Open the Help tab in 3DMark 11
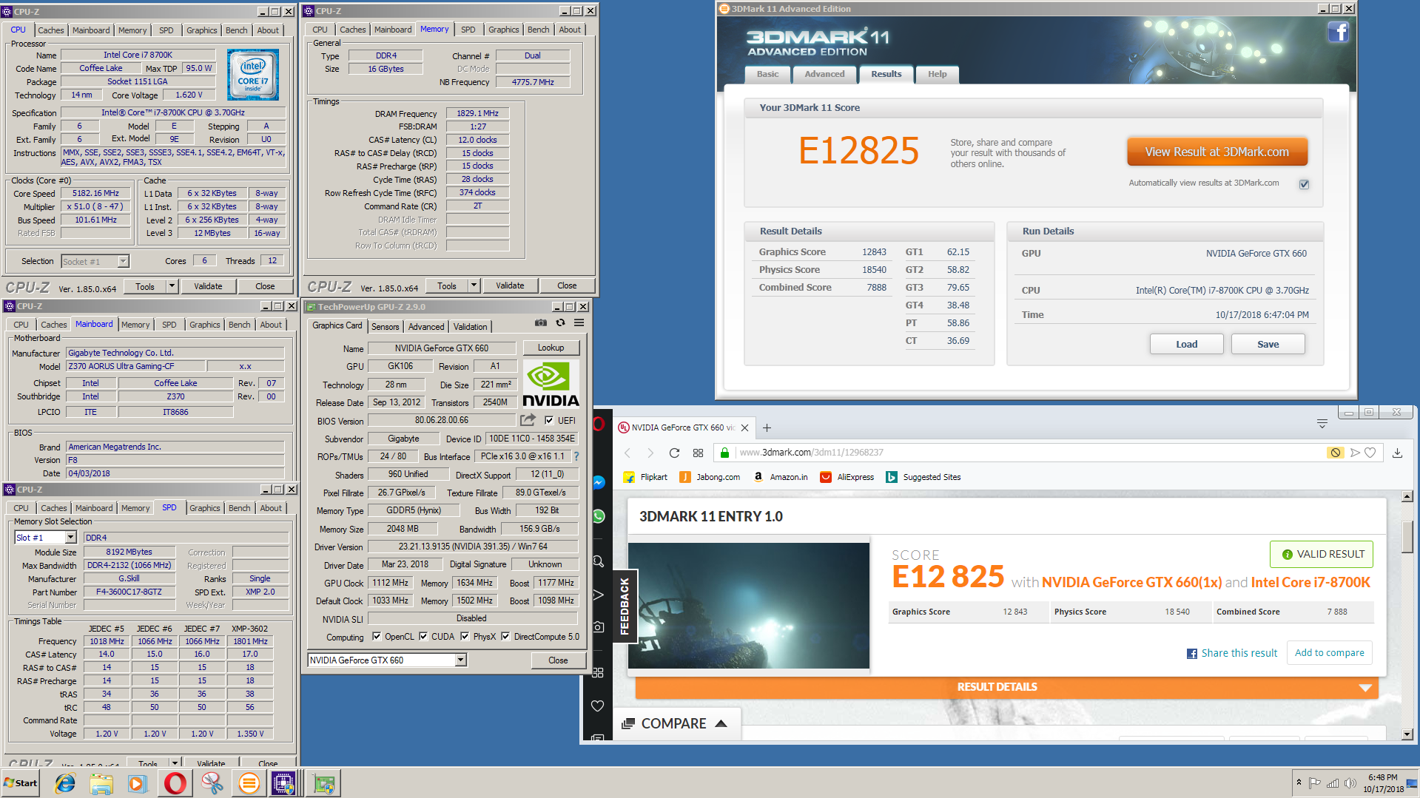The image size is (1420, 798). 938,74
